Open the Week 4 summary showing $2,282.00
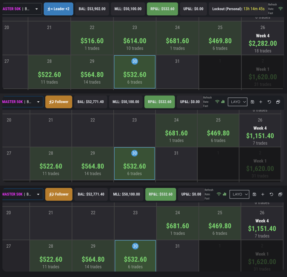This screenshot has height=277, width=287. click(263, 38)
